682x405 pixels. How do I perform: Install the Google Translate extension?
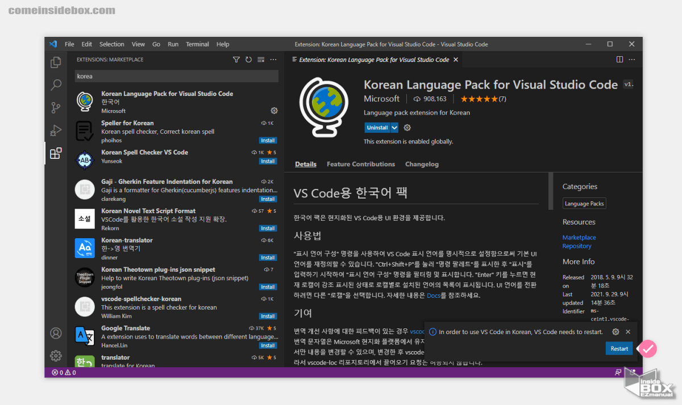click(268, 345)
